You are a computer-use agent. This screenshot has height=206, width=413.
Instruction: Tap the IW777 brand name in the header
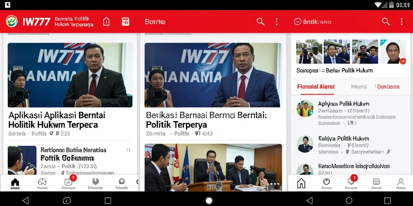coord(36,22)
